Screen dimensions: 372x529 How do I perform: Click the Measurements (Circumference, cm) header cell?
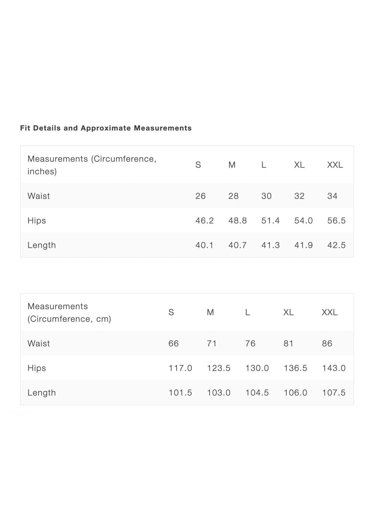pos(69,313)
